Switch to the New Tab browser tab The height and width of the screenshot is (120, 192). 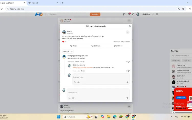coord(41,3)
